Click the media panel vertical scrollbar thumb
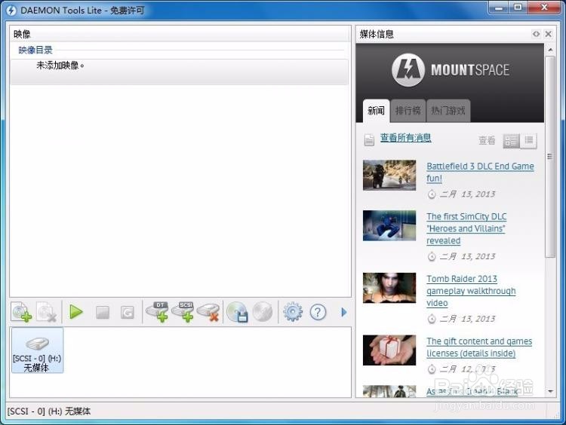 tap(550, 157)
